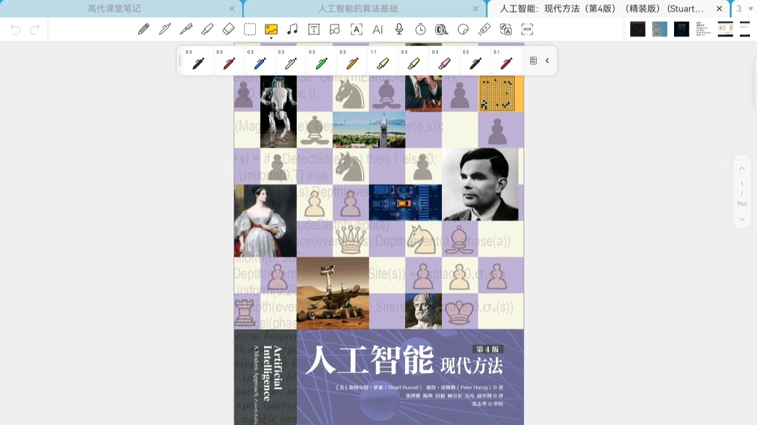
Task: Click the redo arrow
Action: (x=35, y=30)
